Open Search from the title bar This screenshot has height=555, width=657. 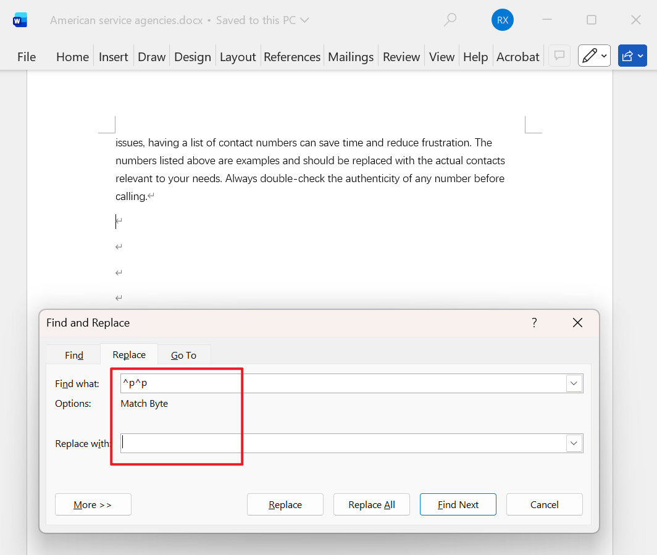click(450, 19)
